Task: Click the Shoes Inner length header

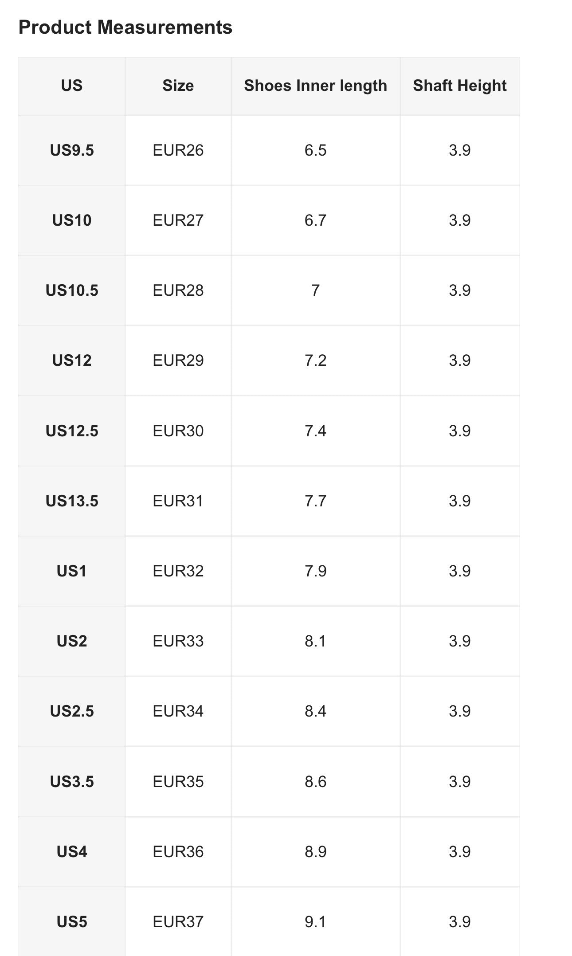Action: (316, 86)
